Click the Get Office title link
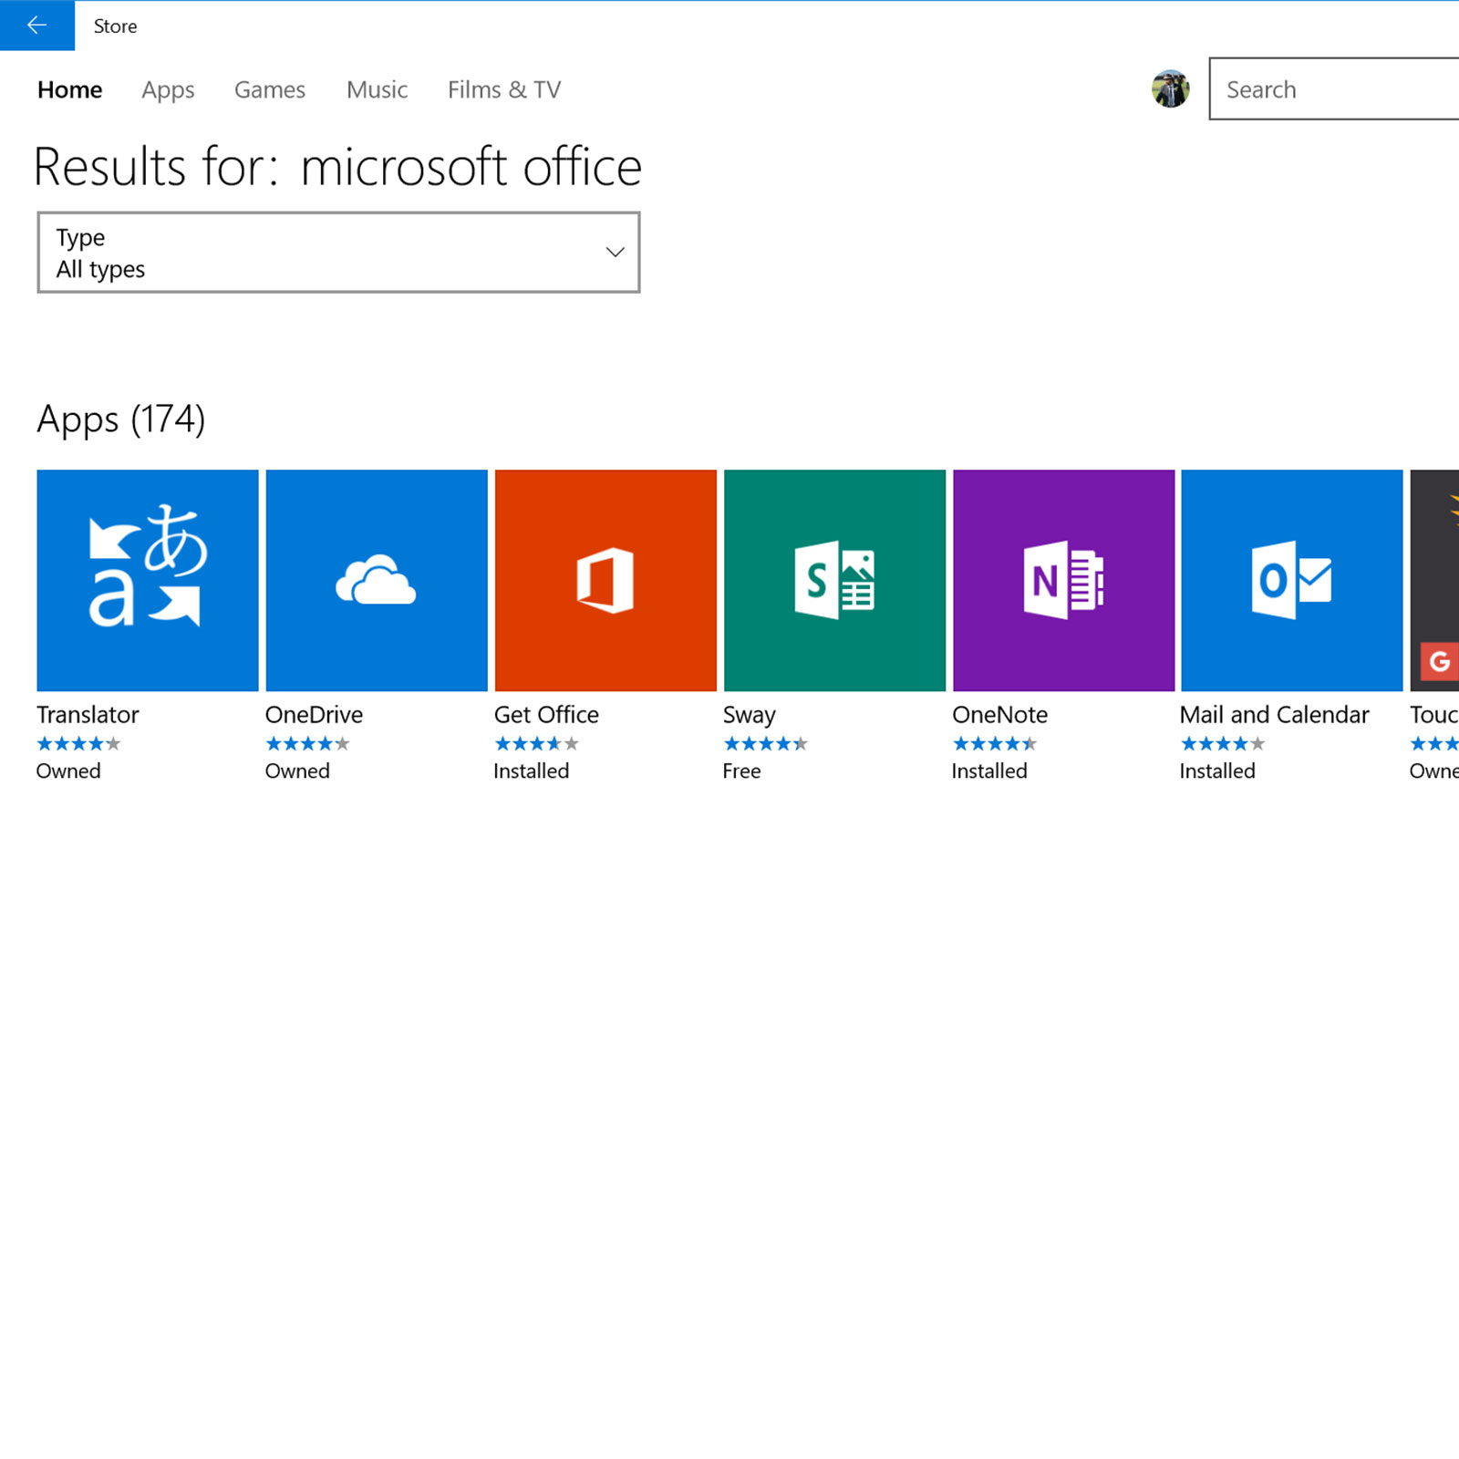Screen dimensions: 1459x1459 [546, 715]
